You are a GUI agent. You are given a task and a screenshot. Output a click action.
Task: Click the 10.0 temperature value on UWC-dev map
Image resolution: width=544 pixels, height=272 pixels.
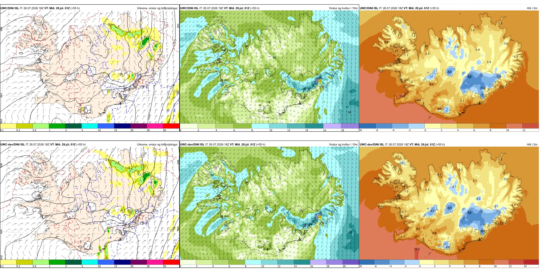point(377,179)
